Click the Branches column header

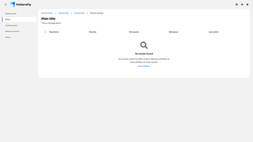[x=93, y=32]
